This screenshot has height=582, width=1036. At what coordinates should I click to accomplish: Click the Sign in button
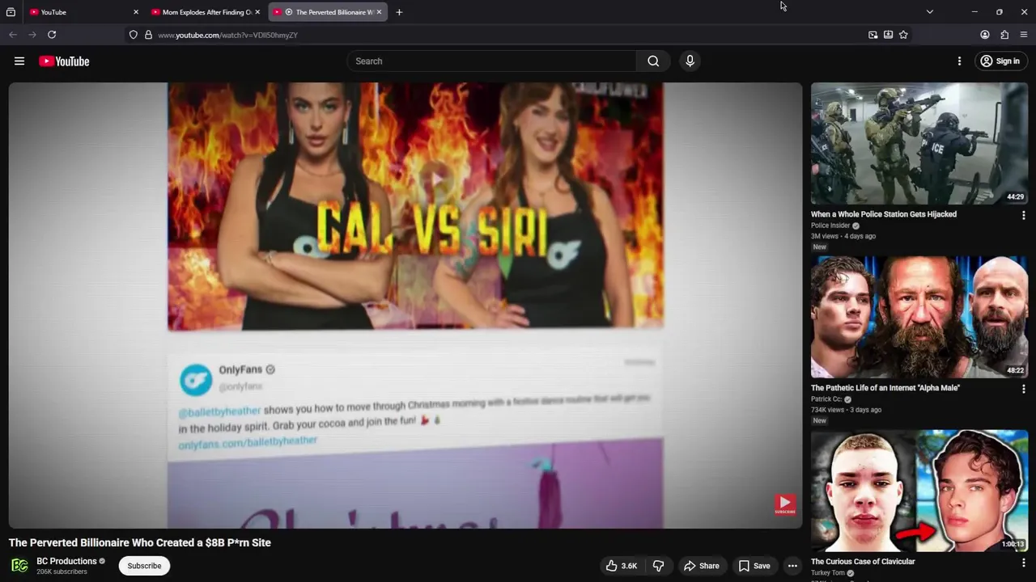[1000, 61]
